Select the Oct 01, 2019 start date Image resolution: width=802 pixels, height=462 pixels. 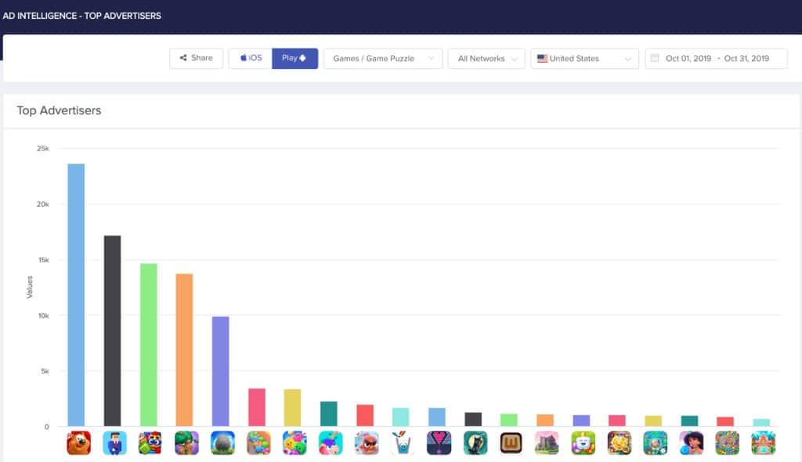click(688, 58)
